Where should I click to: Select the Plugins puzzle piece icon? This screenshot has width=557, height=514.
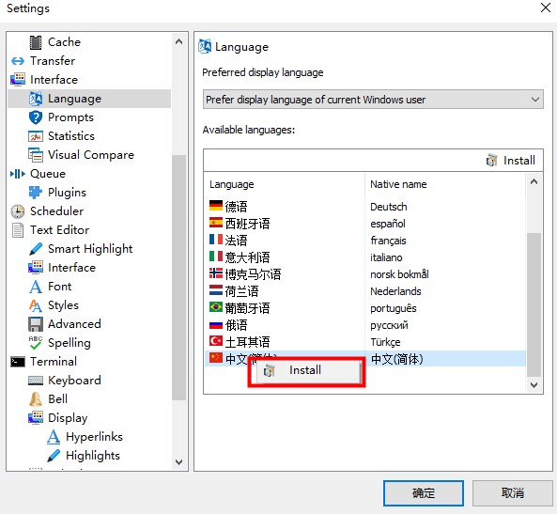coord(36,193)
